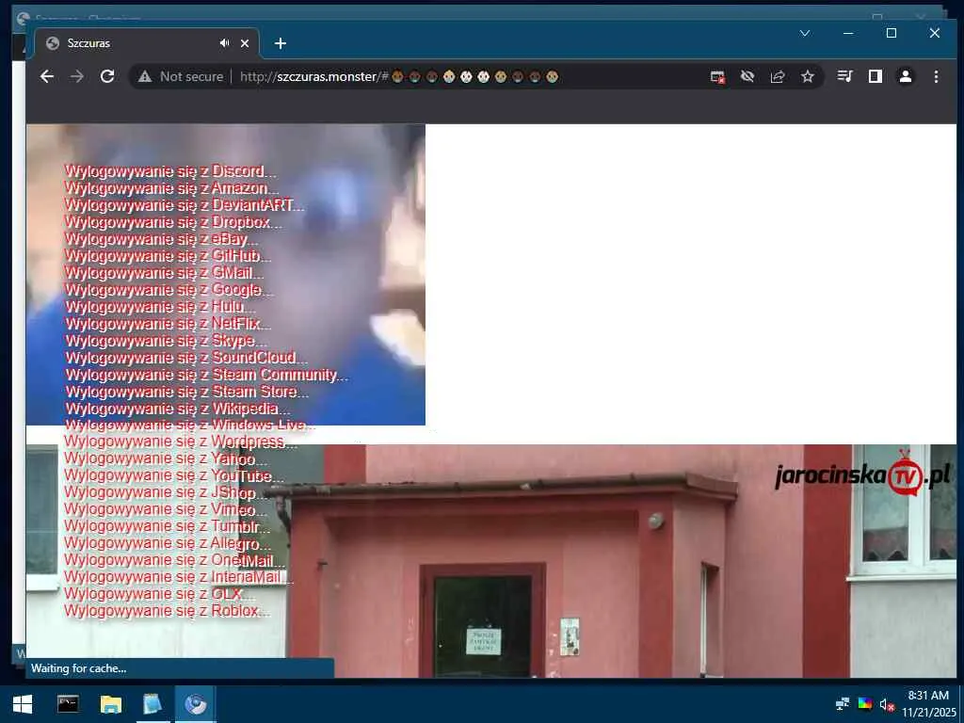Open the Windows Start menu

click(x=23, y=704)
